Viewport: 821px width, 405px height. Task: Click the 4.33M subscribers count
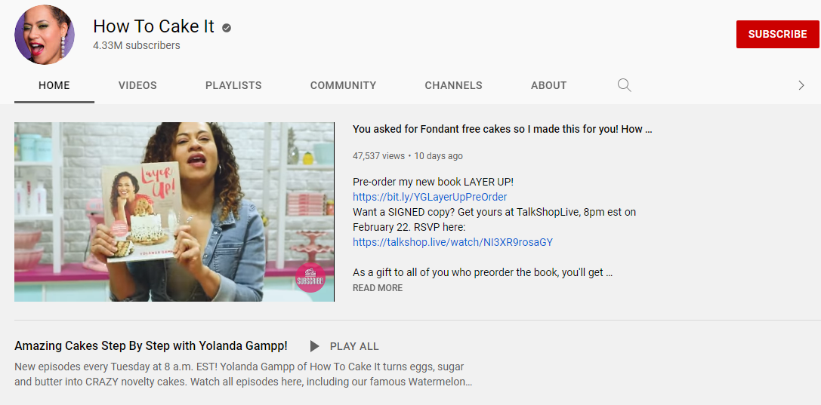pos(137,45)
